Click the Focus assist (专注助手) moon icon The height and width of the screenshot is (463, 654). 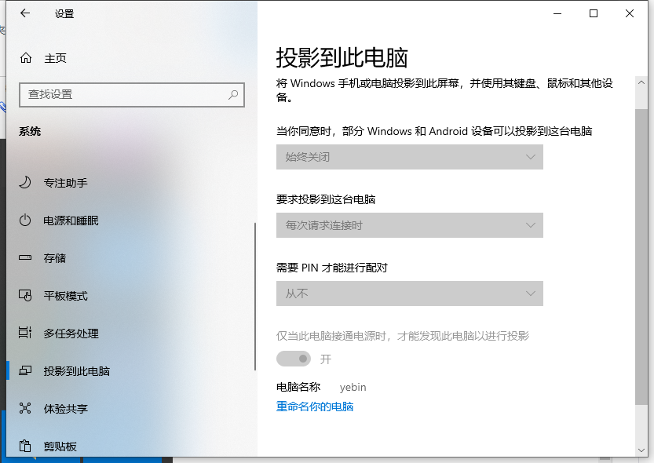click(25, 183)
